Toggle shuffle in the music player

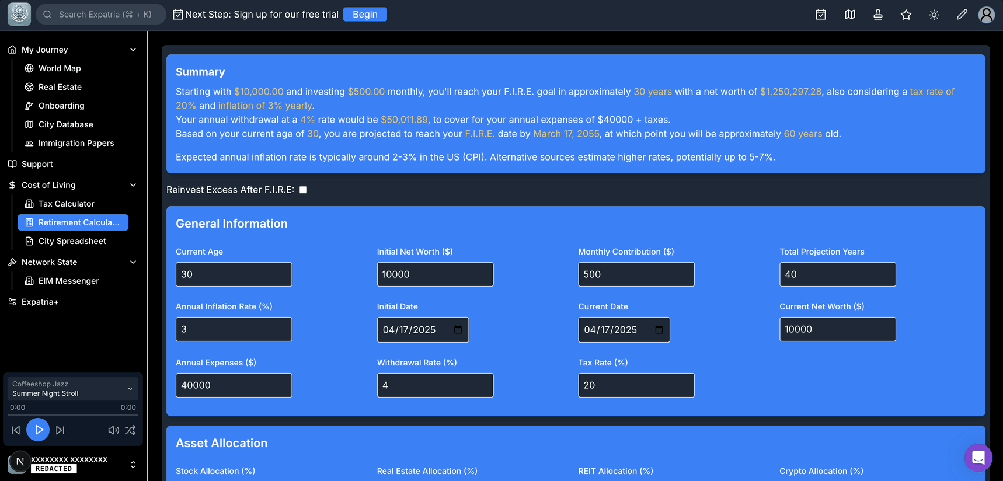pos(130,430)
